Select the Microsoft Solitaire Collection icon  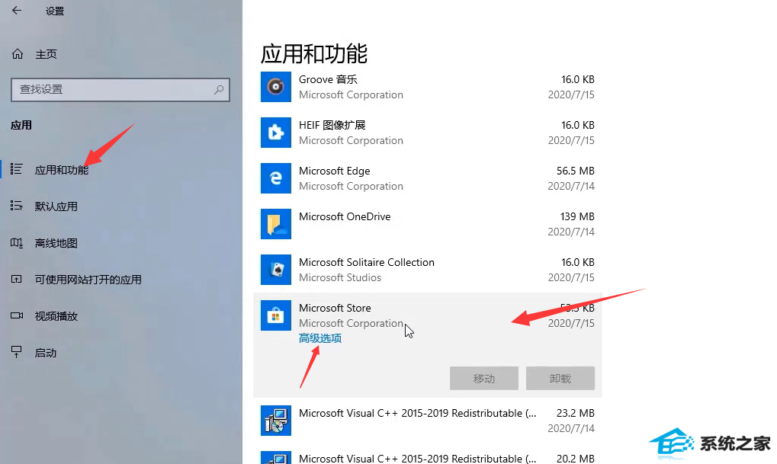click(x=276, y=270)
